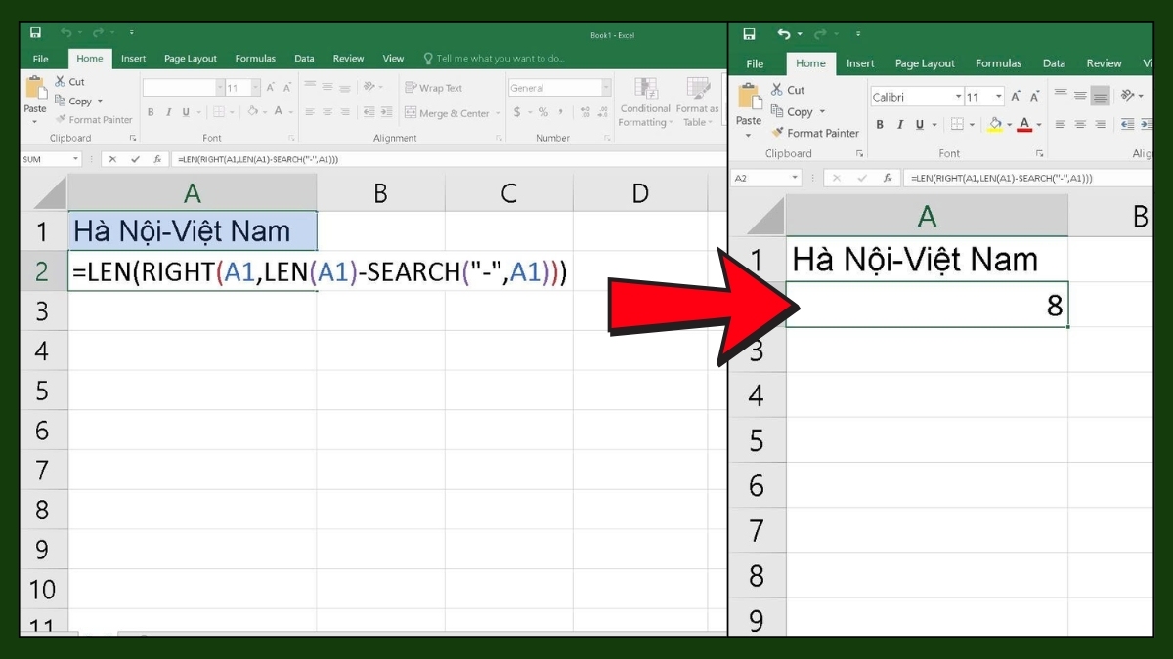Pick the red Font Color swatch
This screenshot has width=1173, height=659.
1024,125
